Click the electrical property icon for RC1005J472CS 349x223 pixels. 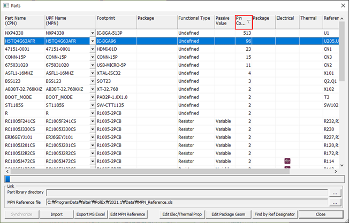tap(287, 160)
